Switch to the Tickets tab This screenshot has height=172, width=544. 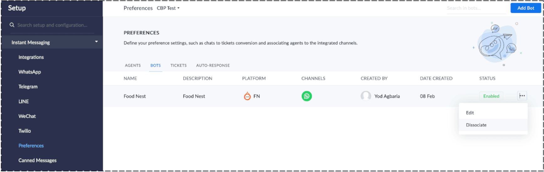pyautogui.click(x=178, y=65)
